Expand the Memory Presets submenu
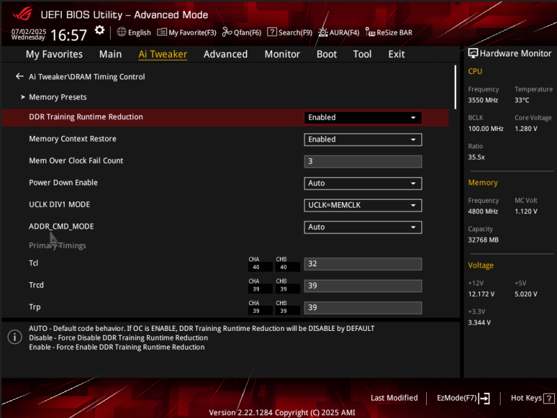Screen dimensions: 557x418 [58, 97]
